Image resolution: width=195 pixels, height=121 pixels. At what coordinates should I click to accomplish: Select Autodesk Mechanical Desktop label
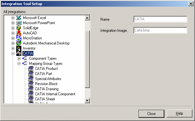[46, 43]
